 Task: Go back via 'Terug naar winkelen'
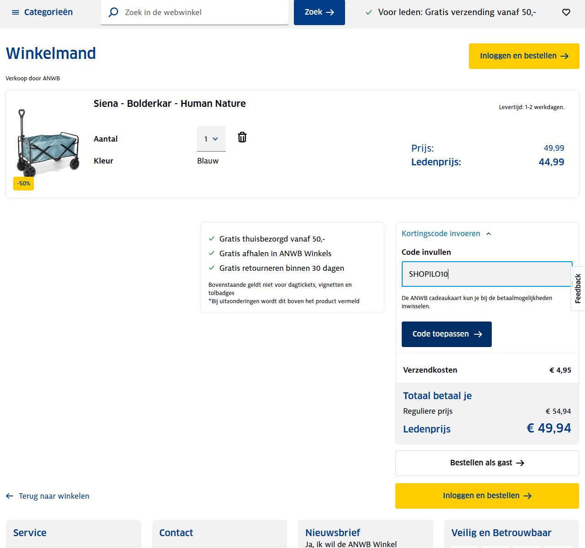pyautogui.click(x=48, y=496)
